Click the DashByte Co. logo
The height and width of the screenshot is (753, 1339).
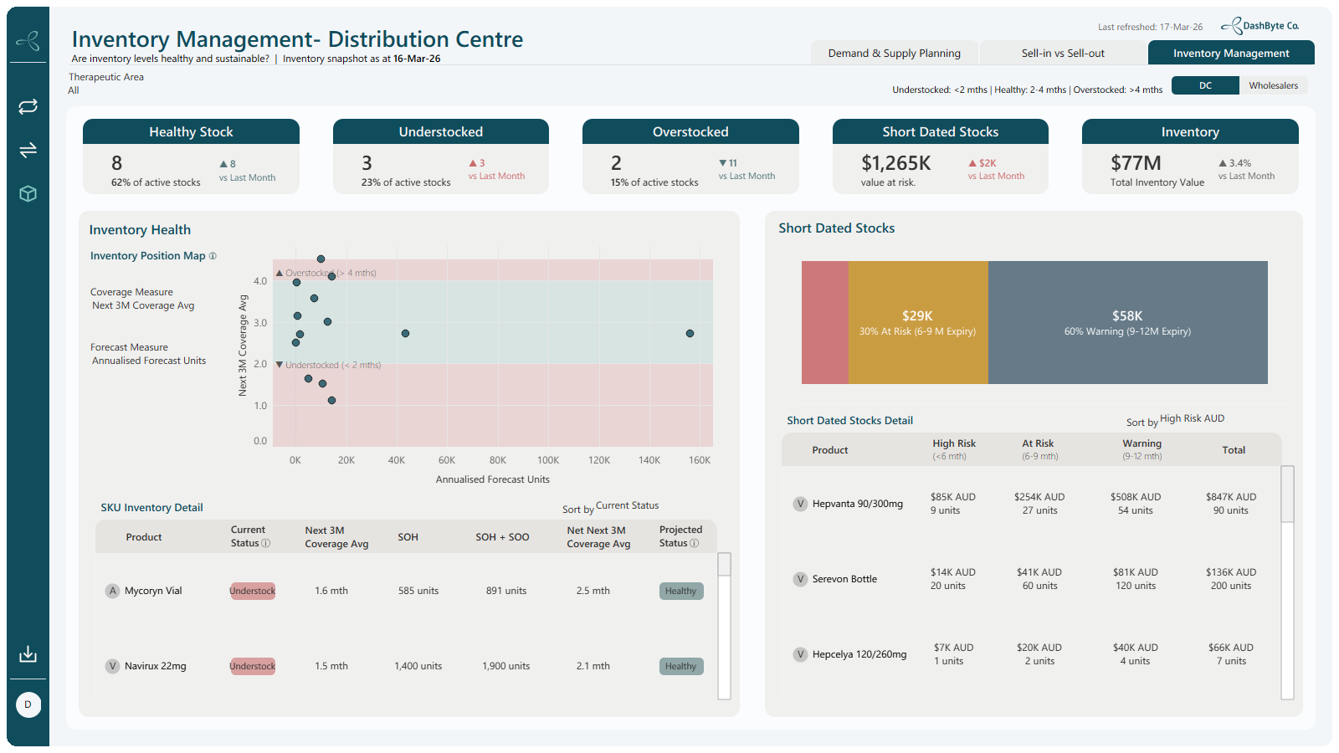1259,26
